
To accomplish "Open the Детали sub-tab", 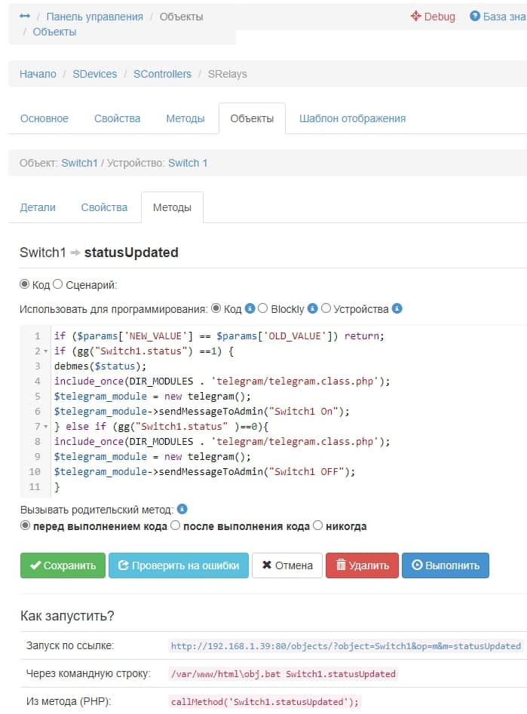I will 38,207.
